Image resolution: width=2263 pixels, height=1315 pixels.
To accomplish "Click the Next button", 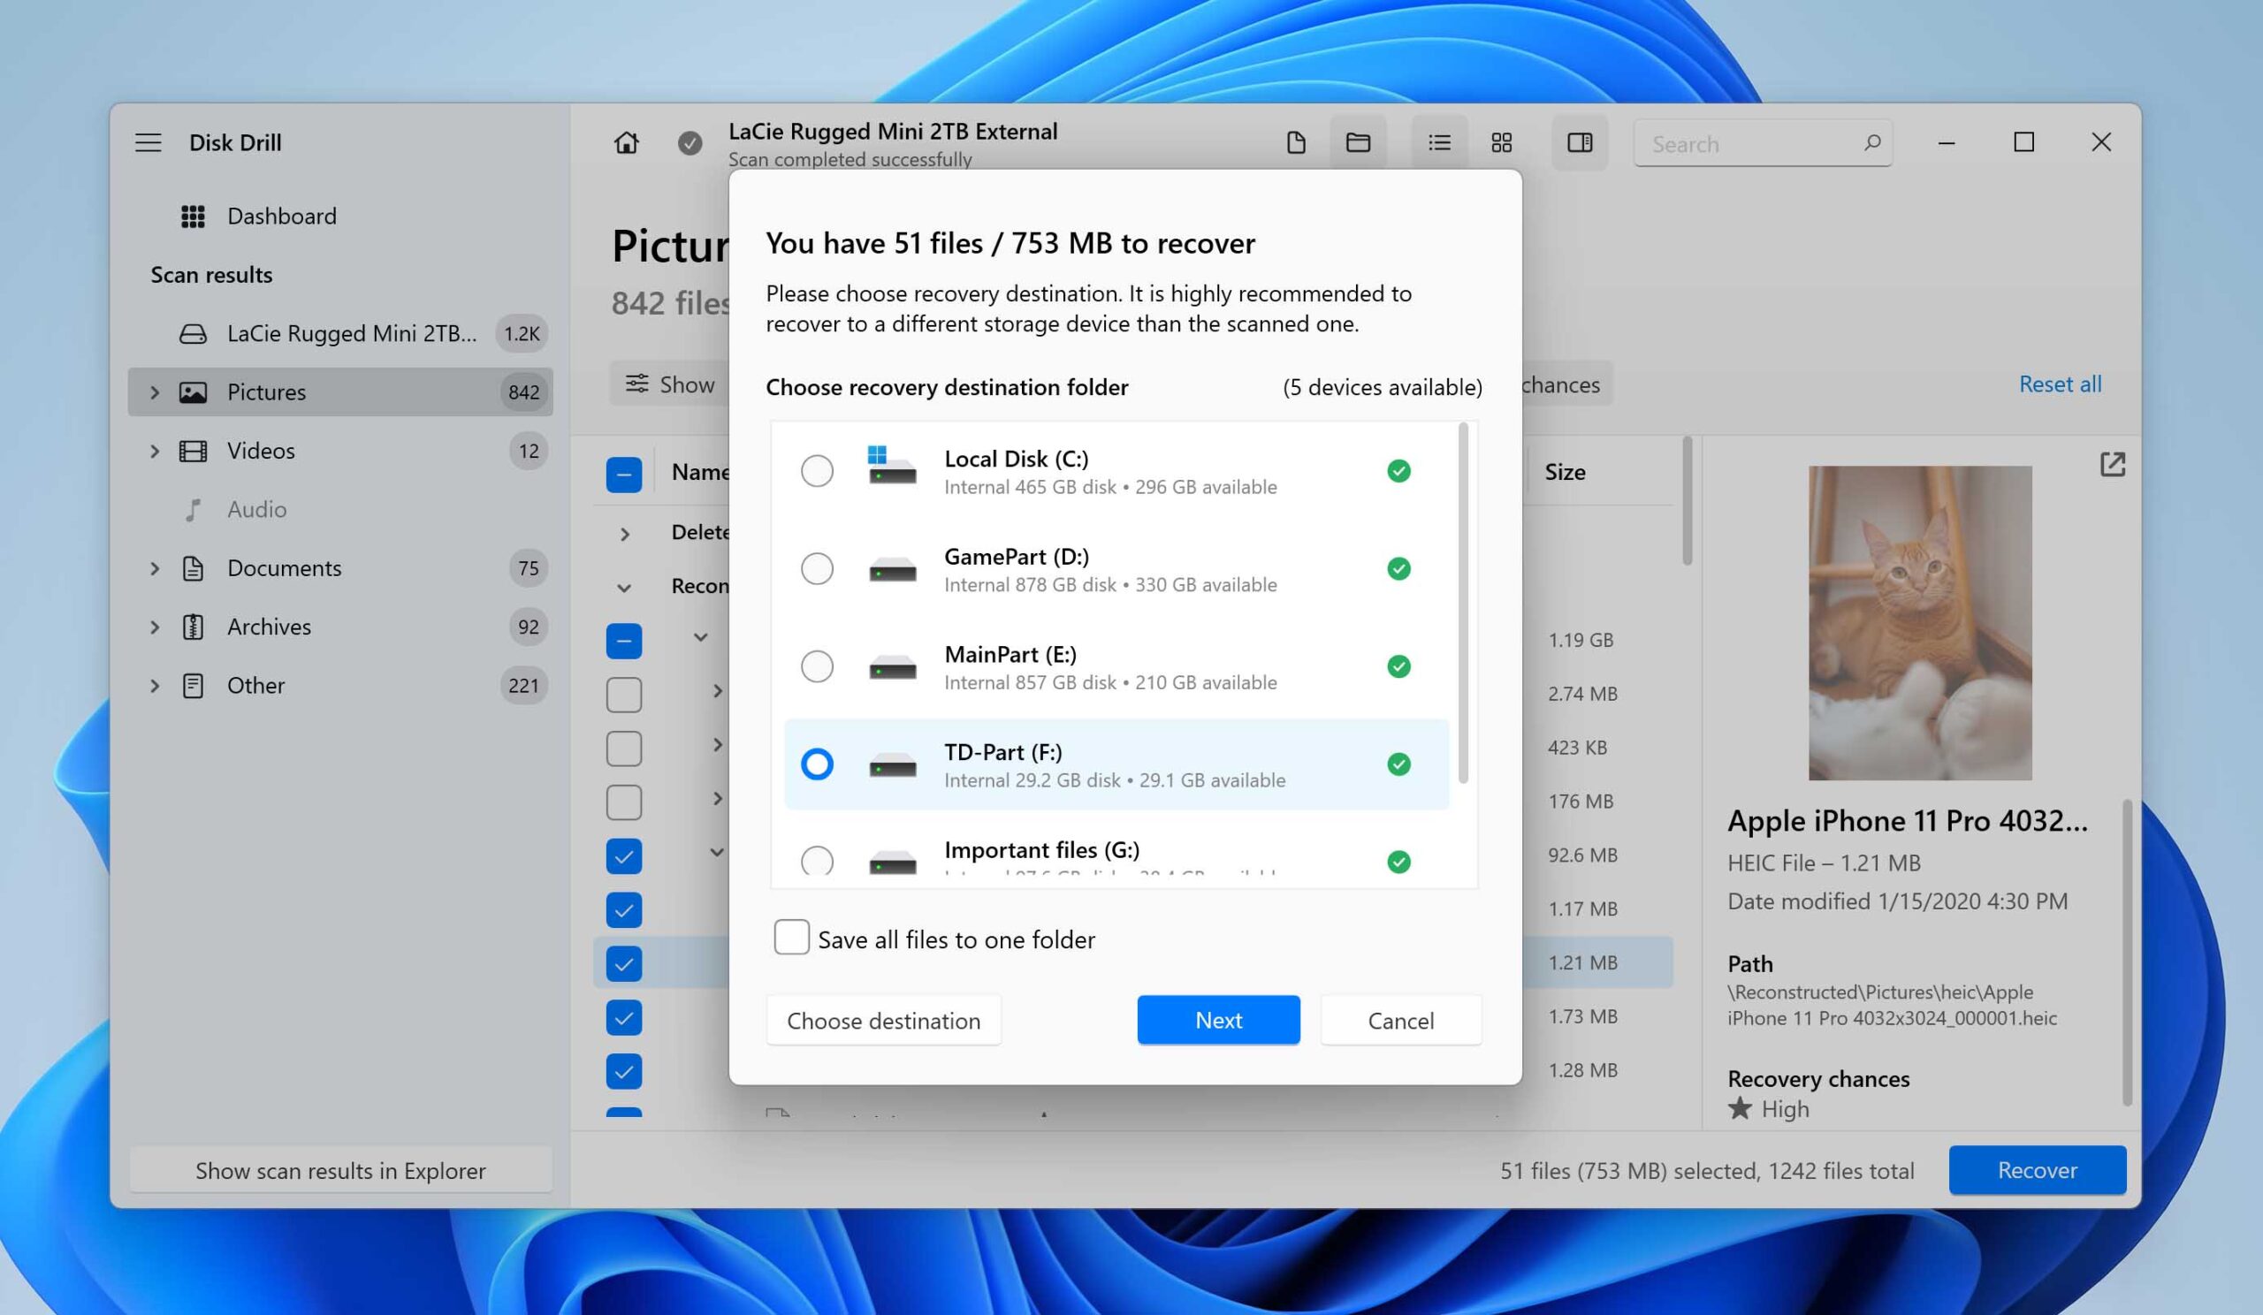I will tap(1219, 1021).
